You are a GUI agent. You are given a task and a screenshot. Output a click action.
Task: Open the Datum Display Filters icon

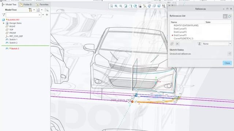pyautogui.click(x=145, y=6)
